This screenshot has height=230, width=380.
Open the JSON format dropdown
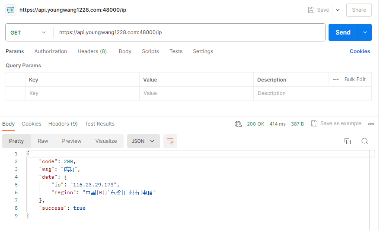click(x=143, y=141)
